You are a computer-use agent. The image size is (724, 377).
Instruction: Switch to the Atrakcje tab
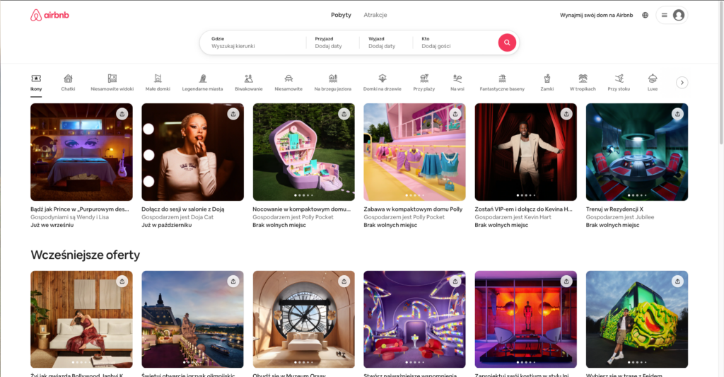(375, 15)
